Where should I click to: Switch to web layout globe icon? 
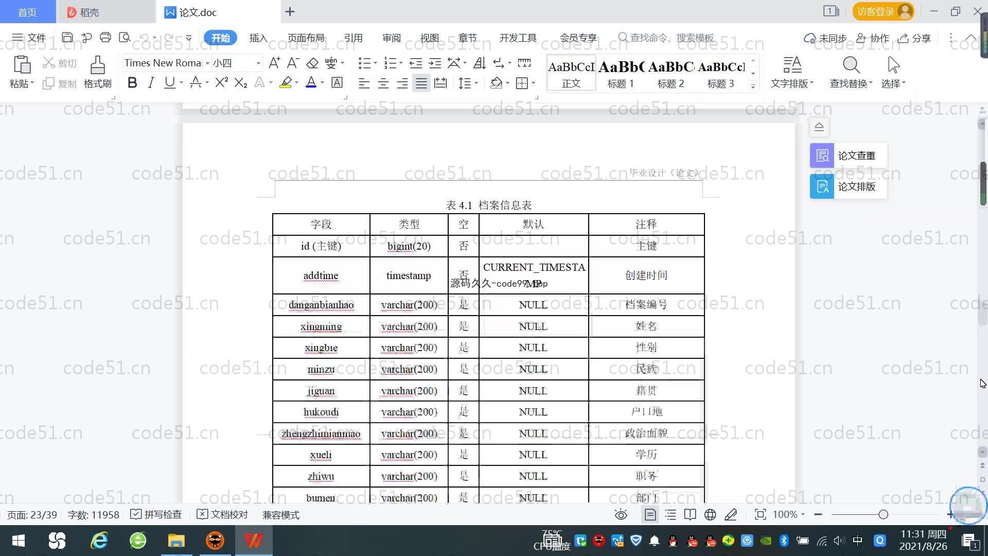[710, 515]
